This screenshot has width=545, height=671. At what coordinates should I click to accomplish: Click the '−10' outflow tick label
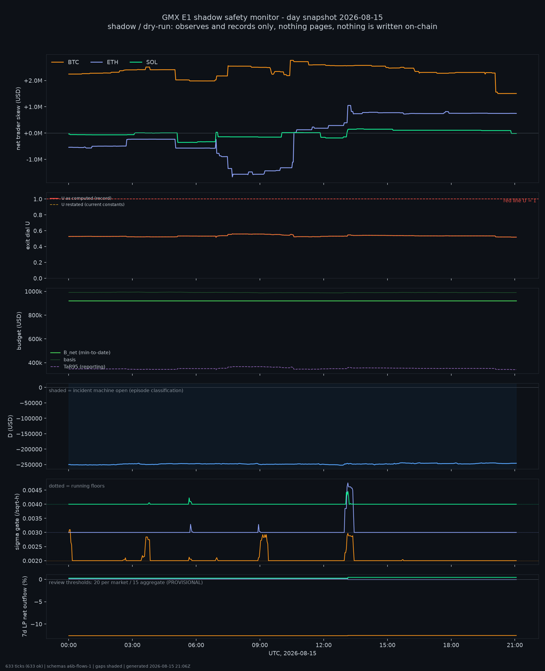coord(37,624)
